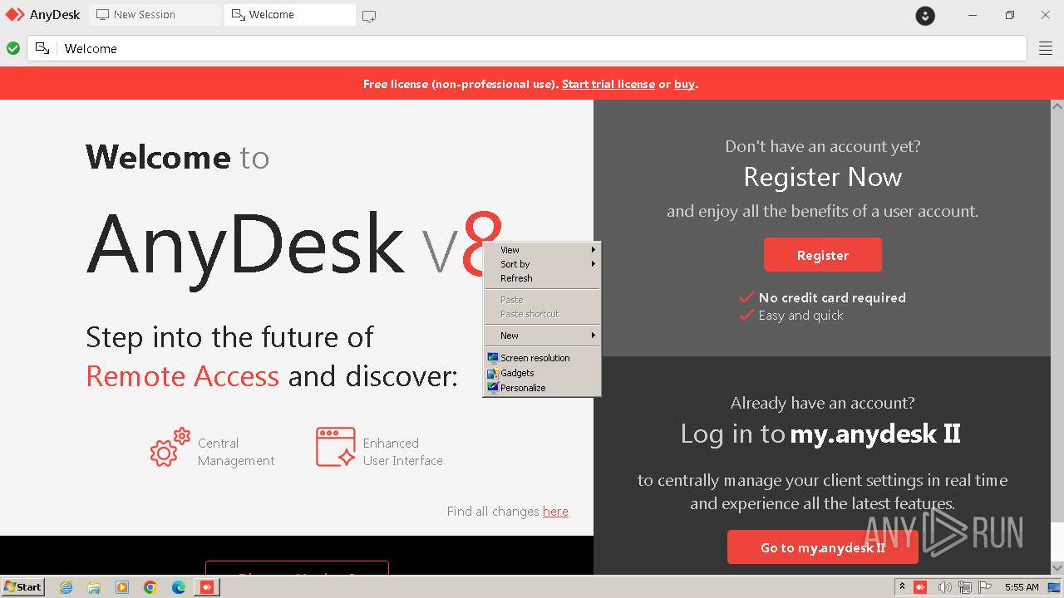This screenshot has width=1064, height=598.
Task: Click the buy link in red banner
Action: [x=684, y=84]
